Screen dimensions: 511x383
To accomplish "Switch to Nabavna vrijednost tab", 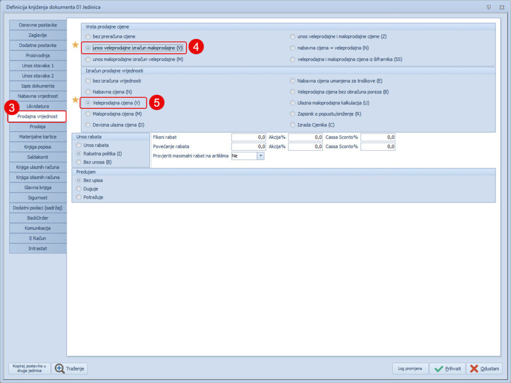I will 38,96.
